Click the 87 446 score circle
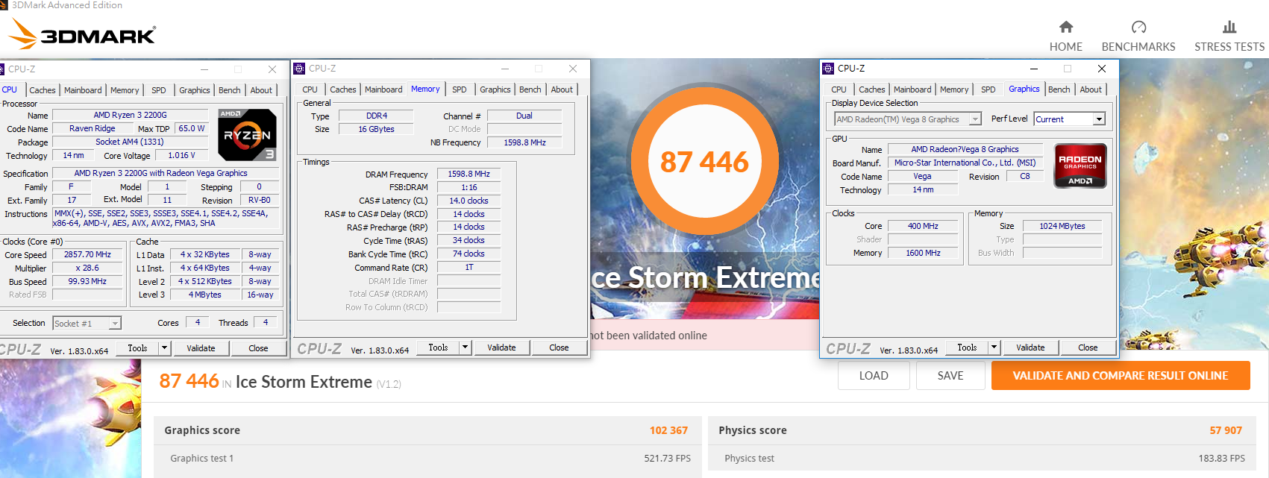 point(704,162)
